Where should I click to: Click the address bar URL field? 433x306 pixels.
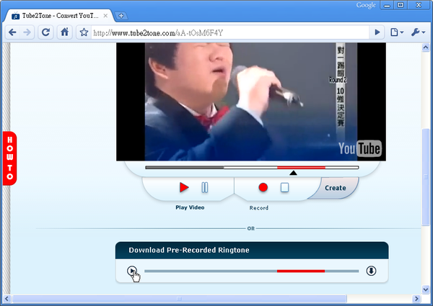(230, 33)
